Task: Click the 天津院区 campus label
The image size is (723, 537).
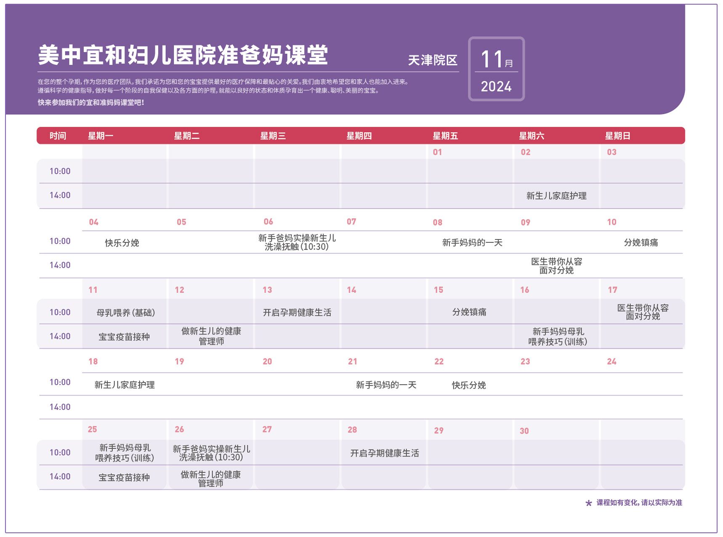Action: [433, 60]
